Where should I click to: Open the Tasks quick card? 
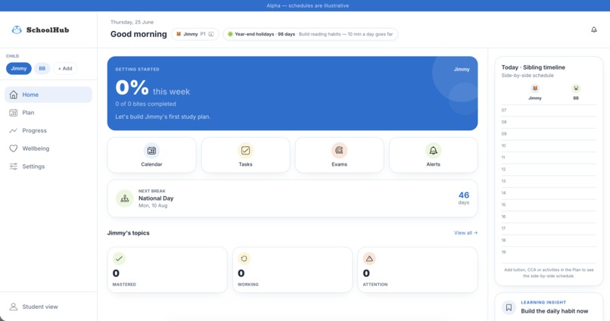click(x=245, y=155)
